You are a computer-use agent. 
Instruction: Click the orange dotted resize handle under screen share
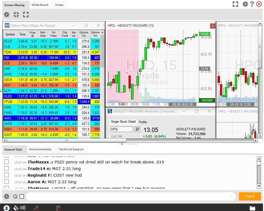132,144
